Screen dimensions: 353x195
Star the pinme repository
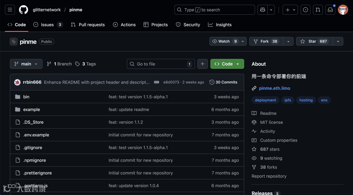point(314,41)
